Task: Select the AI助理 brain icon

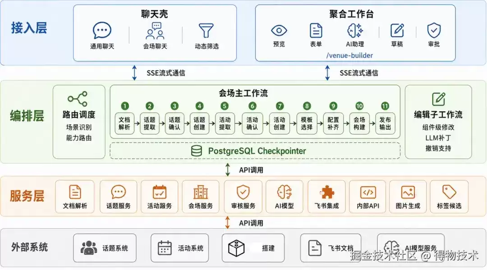Action: pos(355,30)
